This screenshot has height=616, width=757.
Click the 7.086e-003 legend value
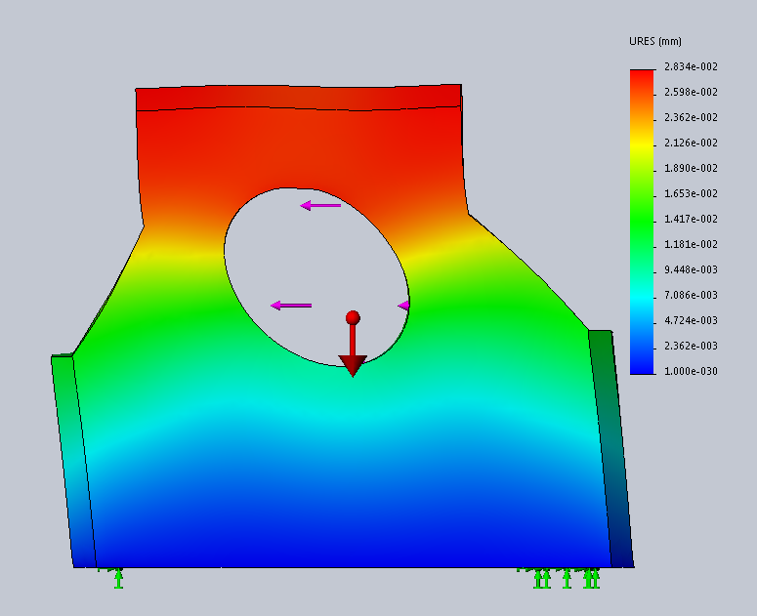point(691,295)
